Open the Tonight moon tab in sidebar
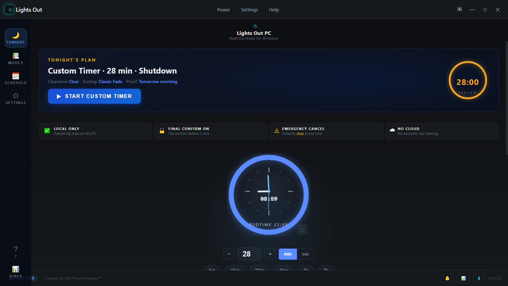Viewport: 508px width, 286px height. [x=16, y=38]
